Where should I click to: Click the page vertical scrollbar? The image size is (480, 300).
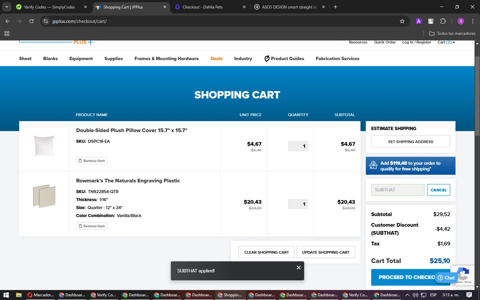point(477,96)
